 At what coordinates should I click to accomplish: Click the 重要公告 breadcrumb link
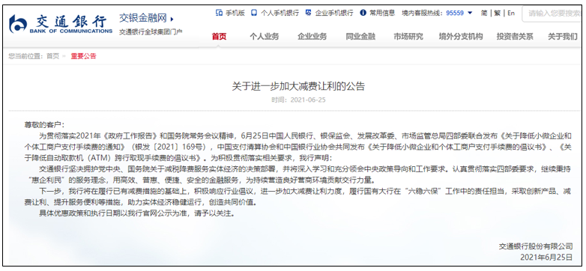click(83, 56)
